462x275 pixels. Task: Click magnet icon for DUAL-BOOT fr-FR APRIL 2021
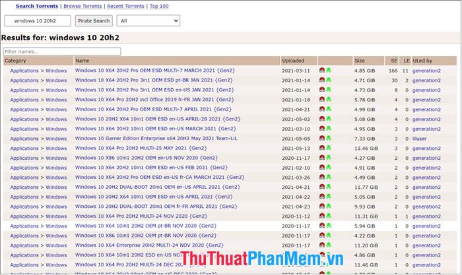(322, 206)
